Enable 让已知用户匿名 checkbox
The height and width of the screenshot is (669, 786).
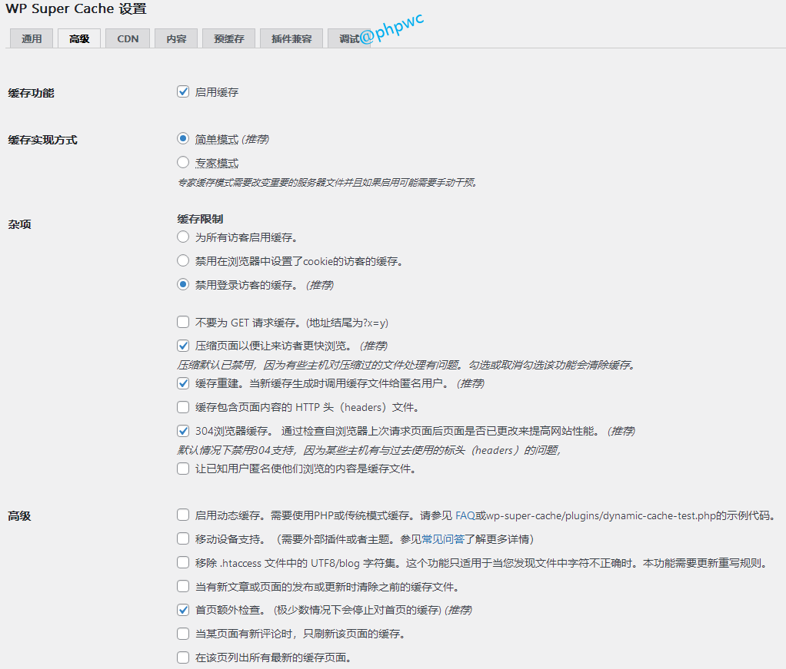183,469
